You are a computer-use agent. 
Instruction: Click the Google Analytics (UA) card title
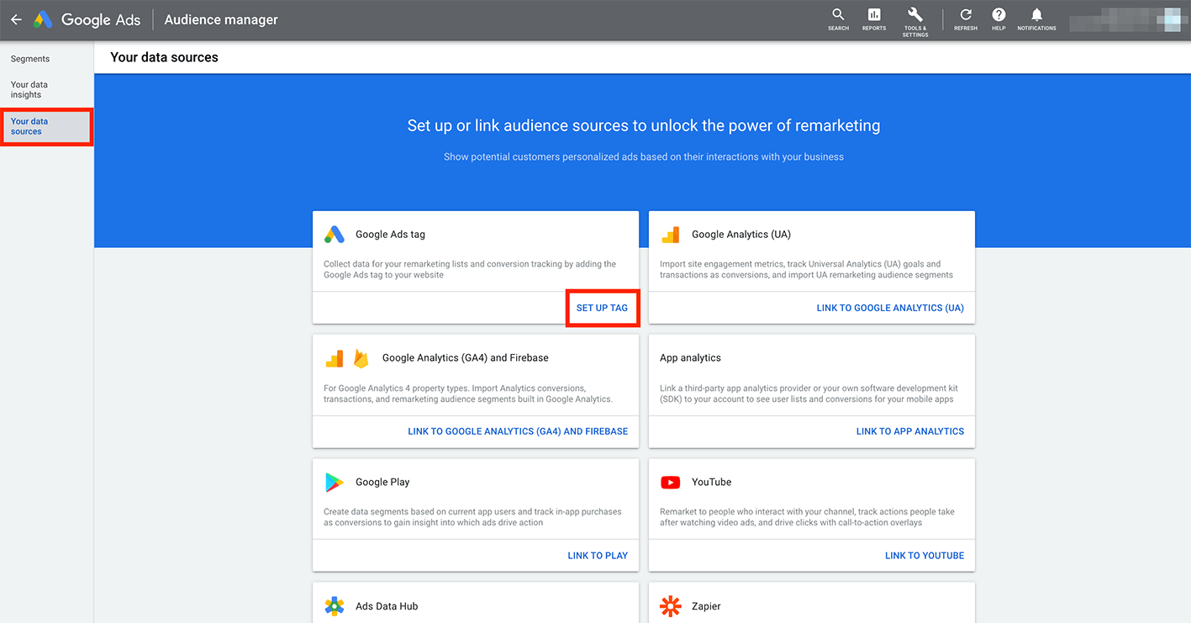click(741, 235)
